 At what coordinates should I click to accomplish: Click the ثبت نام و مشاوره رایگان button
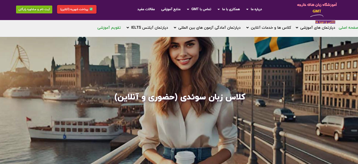(34, 9)
